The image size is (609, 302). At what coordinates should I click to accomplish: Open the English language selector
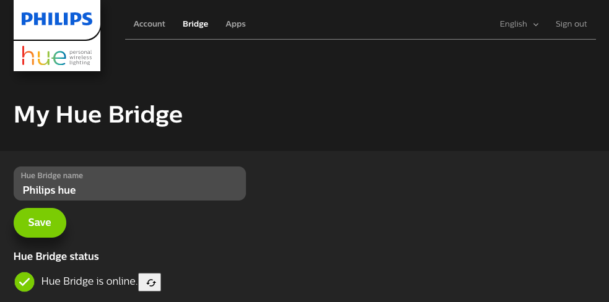coord(519,24)
